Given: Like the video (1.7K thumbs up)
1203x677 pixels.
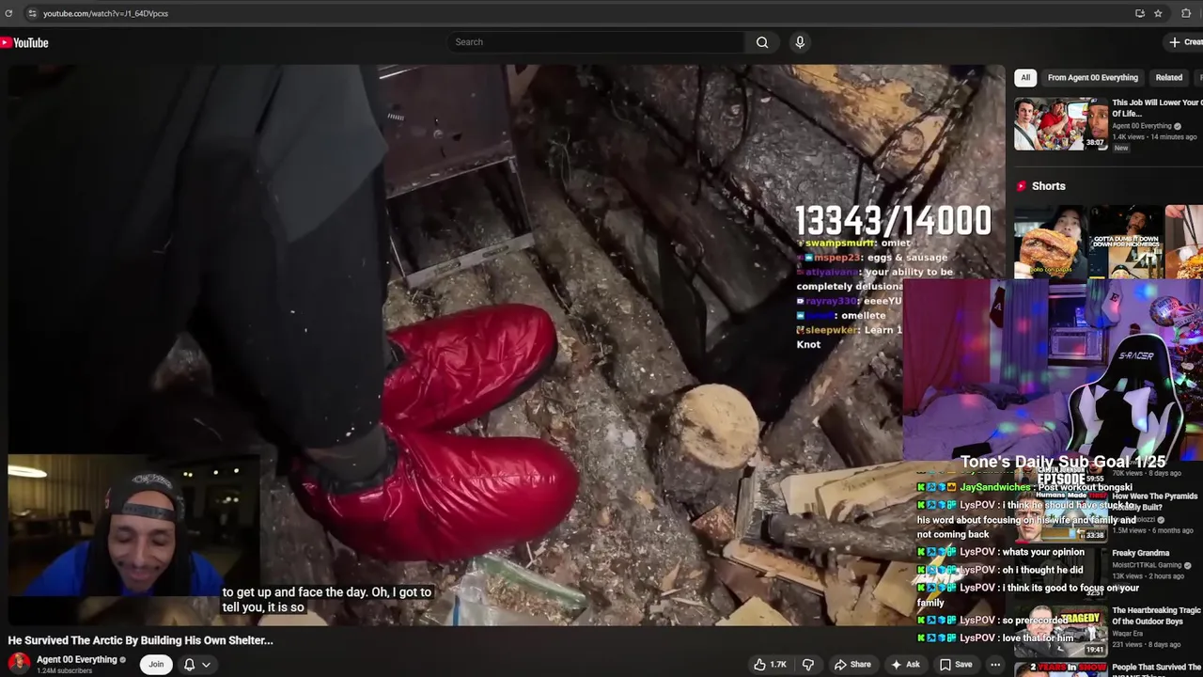Looking at the screenshot, I should point(770,665).
